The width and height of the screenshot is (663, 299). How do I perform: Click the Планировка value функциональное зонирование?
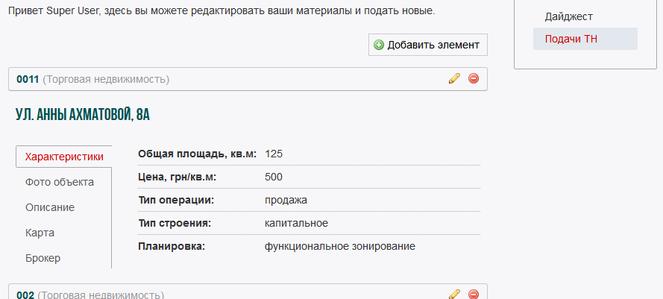coord(339,246)
